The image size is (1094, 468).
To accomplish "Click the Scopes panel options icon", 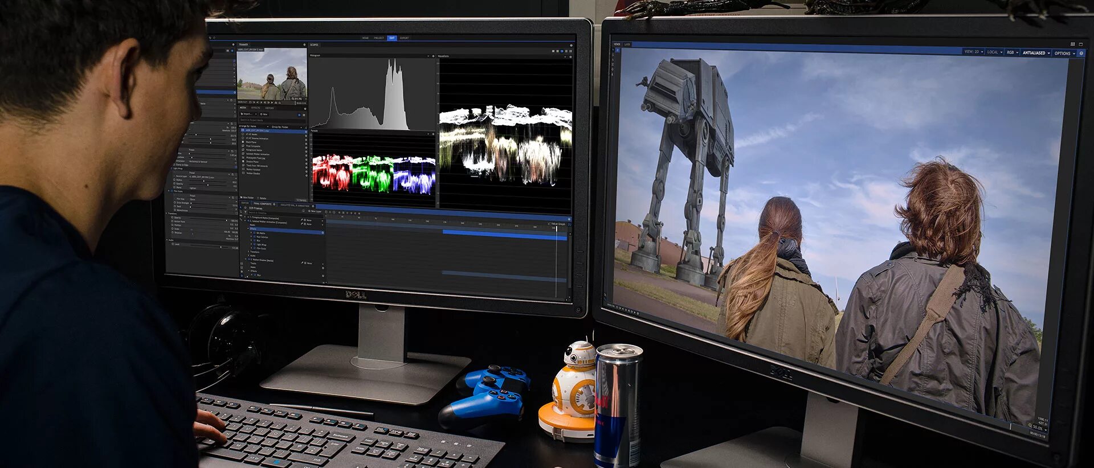I will click(x=571, y=45).
